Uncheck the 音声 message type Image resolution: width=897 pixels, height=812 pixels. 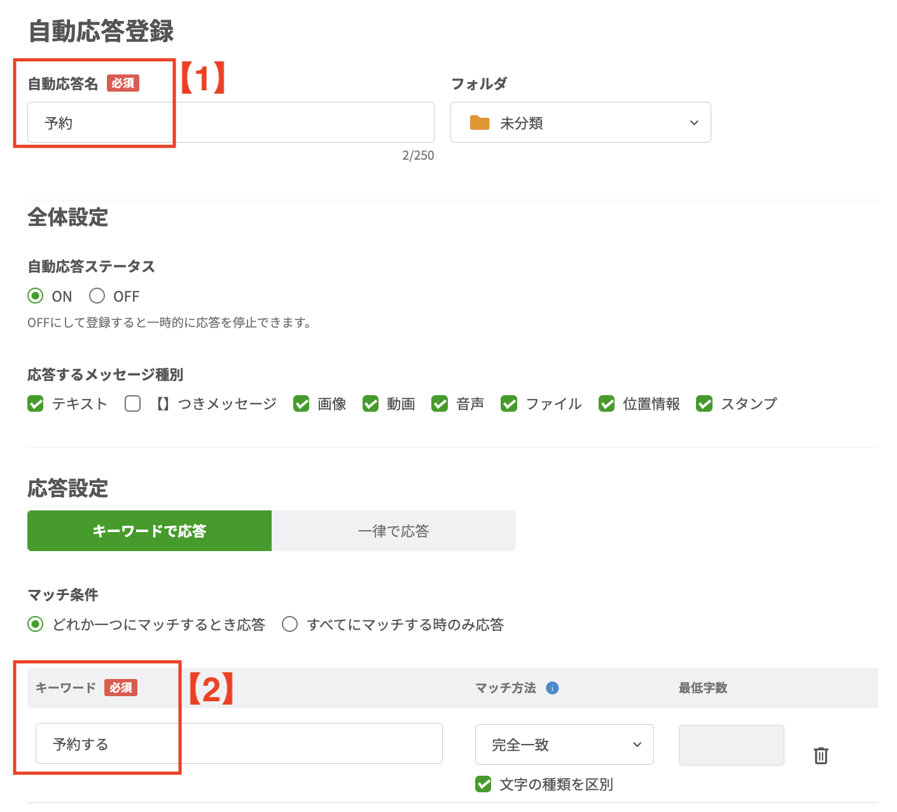click(440, 403)
